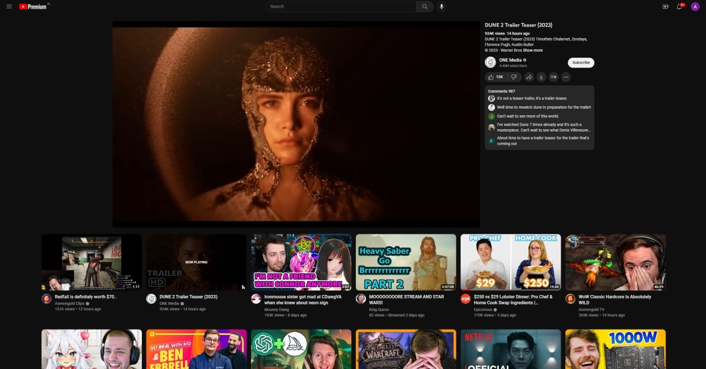Open the notifications bell
The image size is (706, 369).
679,6
